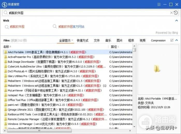Select paint.net folder row
This screenshot has width=181, height=134.
[68, 105]
